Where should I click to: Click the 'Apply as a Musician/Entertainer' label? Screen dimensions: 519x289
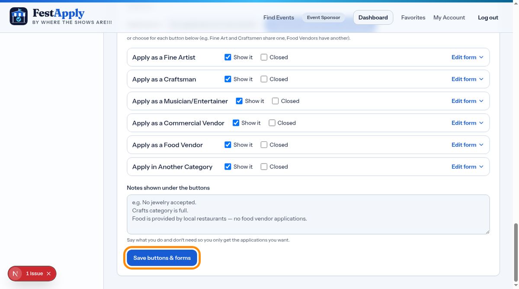180,101
